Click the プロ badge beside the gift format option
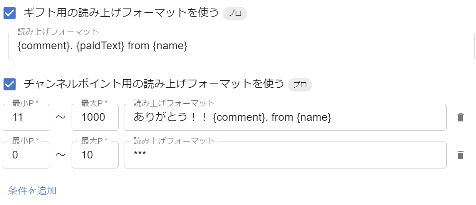The width and height of the screenshot is (476, 205). pos(235,13)
